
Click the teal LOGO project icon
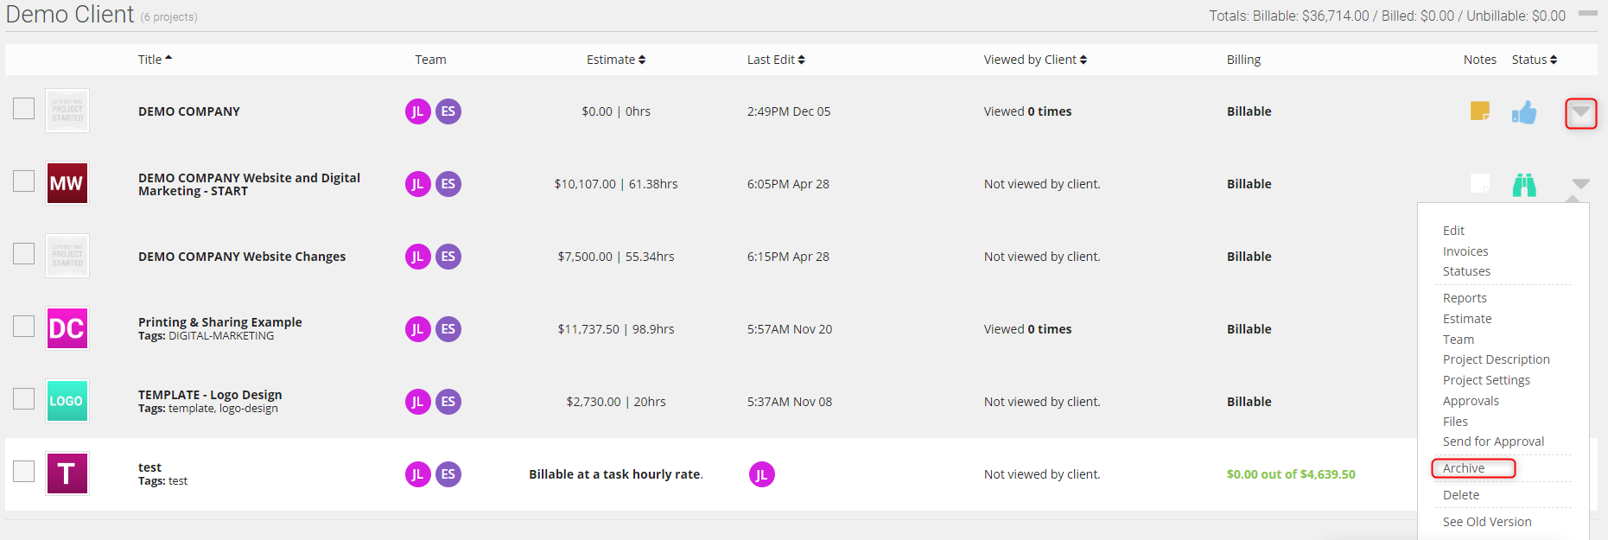coord(67,401)
